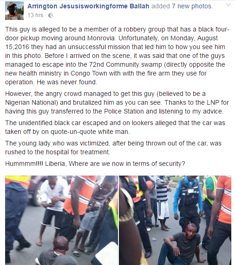Screen dimensions: 235x265
Task: Click paragraph about the young lady victimized
Action: (113, 147)
